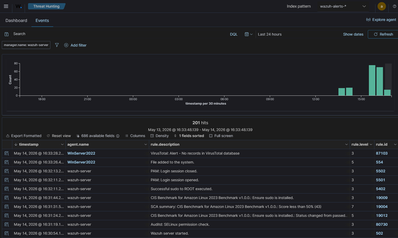The image size is (398, 238).
Task: Click 'Wazuh server started.' description cell
Action: point(249,233)
